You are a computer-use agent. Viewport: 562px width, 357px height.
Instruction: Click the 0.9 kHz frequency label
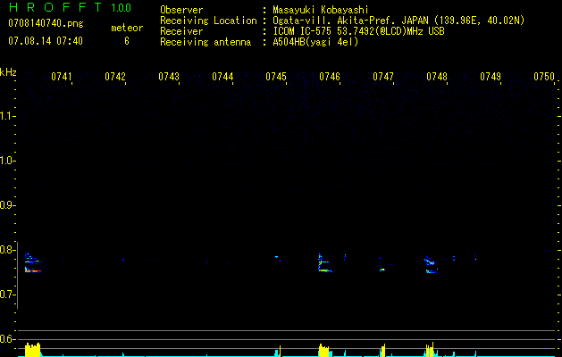tap(6, 205)
